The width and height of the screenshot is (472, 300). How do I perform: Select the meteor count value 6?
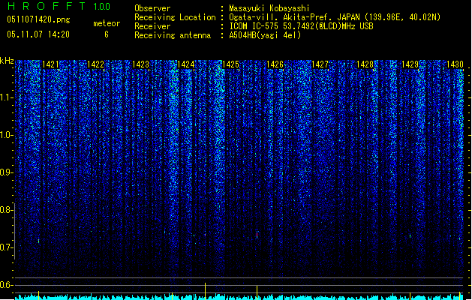(x=107, y=34)
